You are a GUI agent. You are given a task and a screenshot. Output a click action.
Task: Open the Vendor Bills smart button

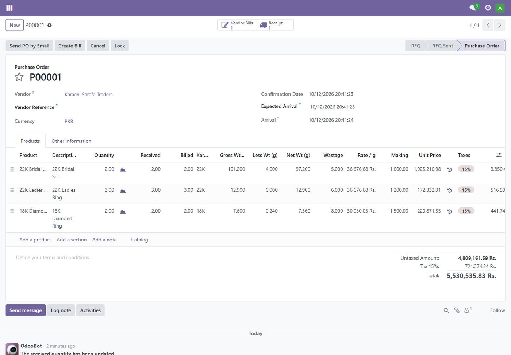coord(237,25)
